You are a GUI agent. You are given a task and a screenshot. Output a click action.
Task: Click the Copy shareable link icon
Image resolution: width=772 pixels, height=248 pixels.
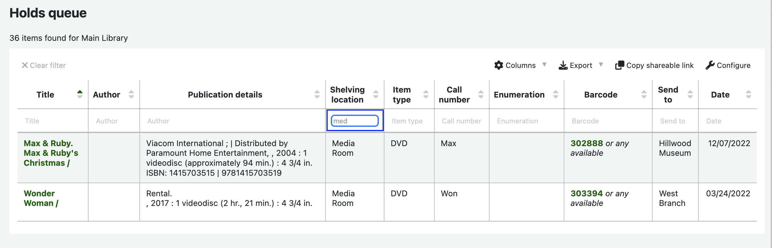click(x=620, y=65)
